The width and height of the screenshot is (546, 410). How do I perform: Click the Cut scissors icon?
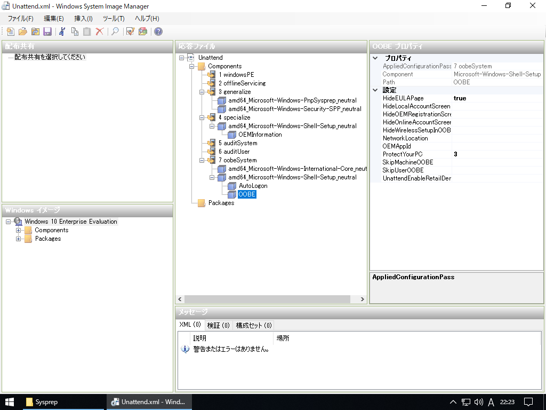click(x=62, y=31)
